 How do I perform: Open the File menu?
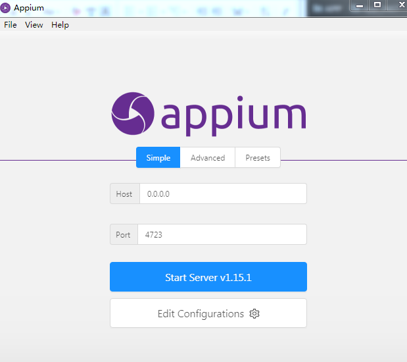click(11, 25)
